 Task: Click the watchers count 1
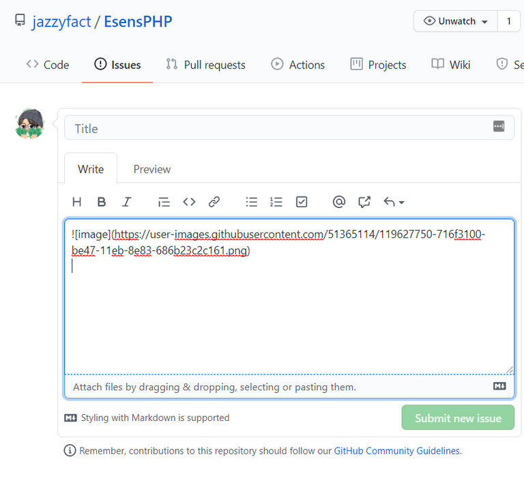pyautogui.click(x=508, y=21)
